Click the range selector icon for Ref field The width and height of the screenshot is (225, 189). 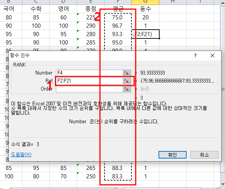pos(127,81)
